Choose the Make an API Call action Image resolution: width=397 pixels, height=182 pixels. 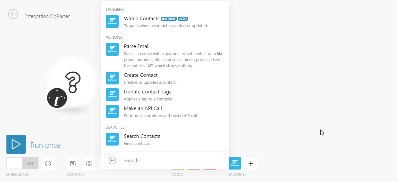pos(143,108)
